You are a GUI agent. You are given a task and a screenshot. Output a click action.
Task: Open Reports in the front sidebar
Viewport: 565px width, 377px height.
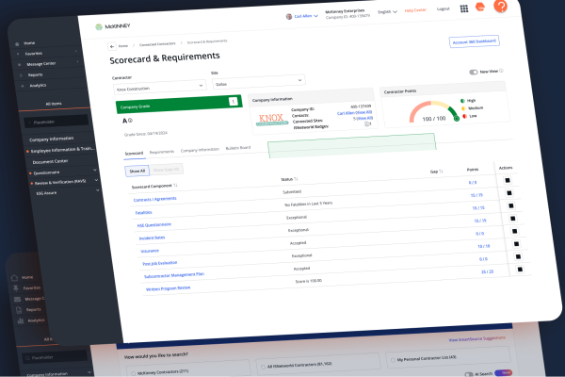point(36,75)
